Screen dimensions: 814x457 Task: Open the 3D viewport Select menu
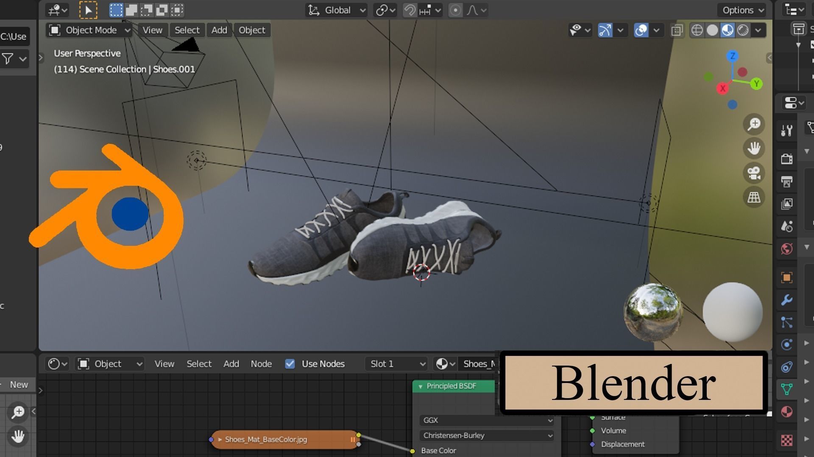tap(187, 30)
